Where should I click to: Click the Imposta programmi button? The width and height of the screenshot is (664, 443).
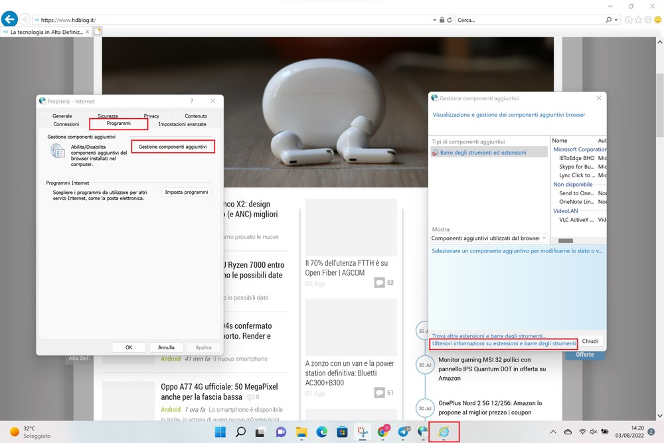(x=187, y=192)
